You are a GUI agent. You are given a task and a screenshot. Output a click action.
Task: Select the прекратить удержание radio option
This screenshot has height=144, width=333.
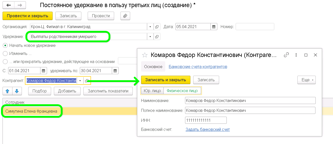click(x=5, y=61)
